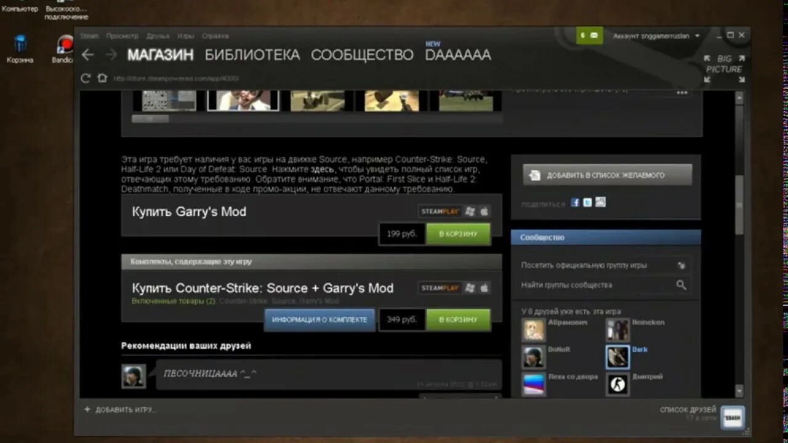Click the page vertical scrollbar thumb
This screenshot has width=788, height=443.
(739, 205)
